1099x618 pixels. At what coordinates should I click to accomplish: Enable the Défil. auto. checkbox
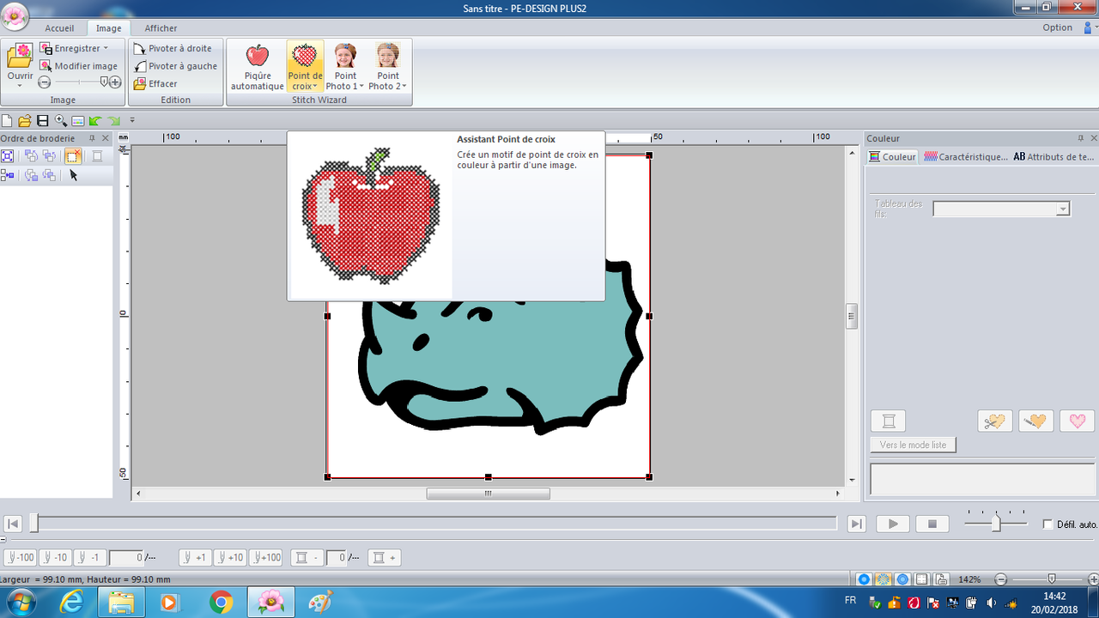[x=1047, y=524]
